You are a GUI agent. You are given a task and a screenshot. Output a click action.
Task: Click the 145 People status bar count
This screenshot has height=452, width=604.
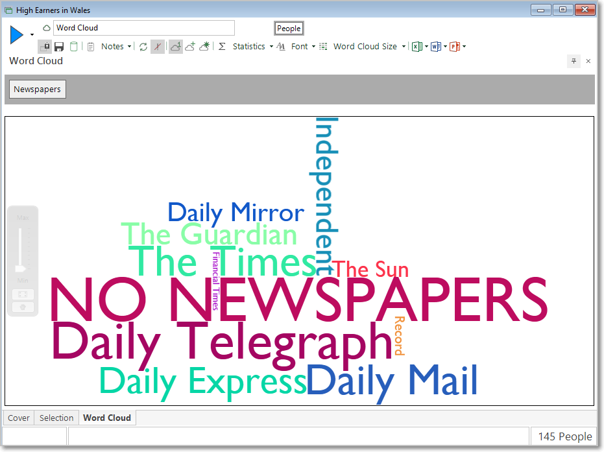(x=564, y=436)
